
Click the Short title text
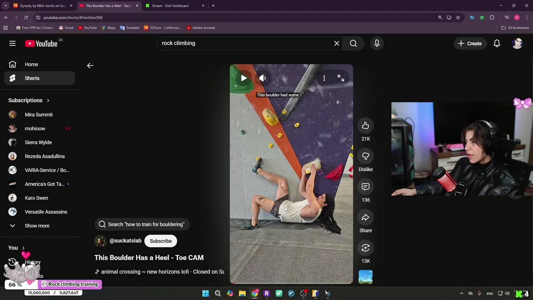(x=149, y=257)
